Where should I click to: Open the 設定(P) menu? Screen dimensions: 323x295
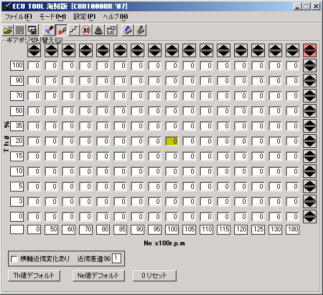(85, 17)
